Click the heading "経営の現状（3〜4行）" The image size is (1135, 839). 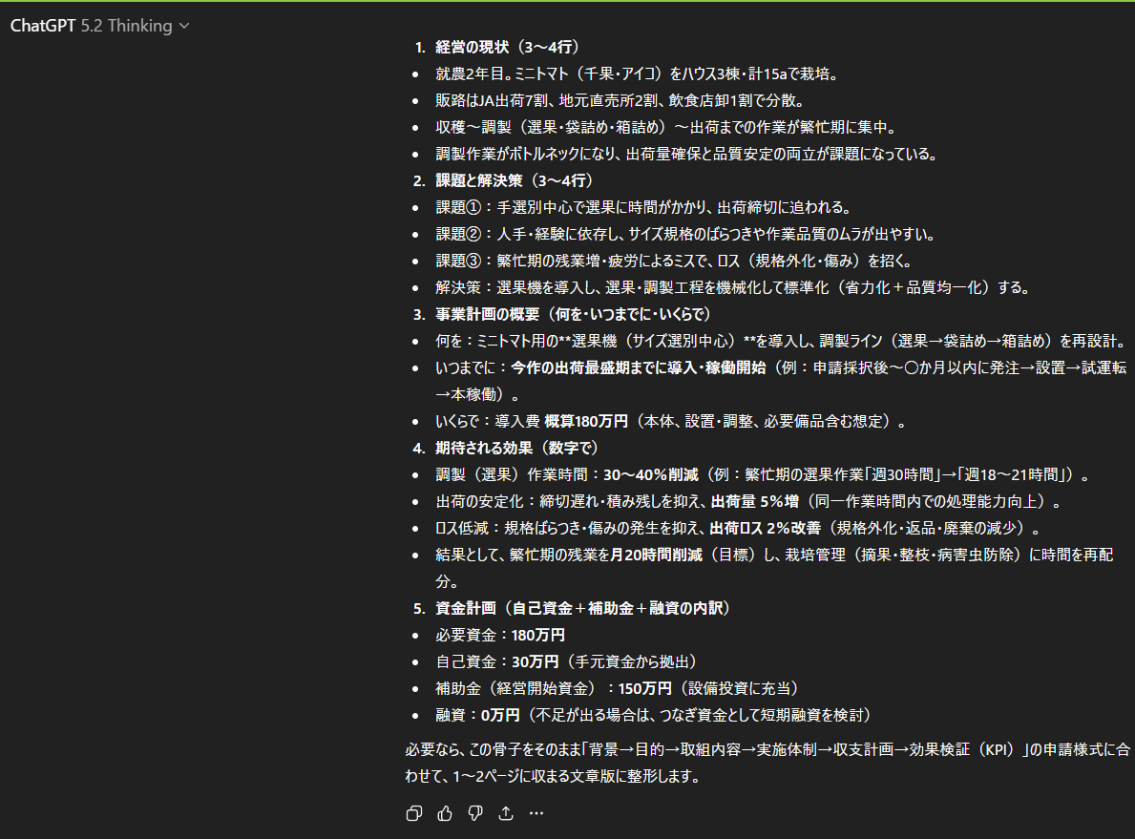[x=506, y=46]
